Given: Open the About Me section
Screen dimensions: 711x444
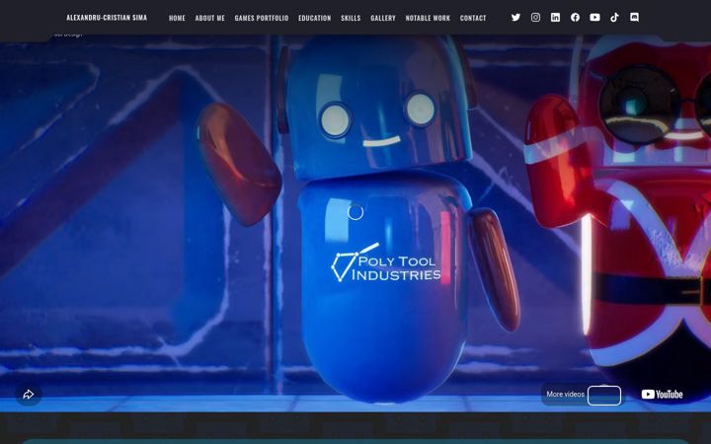Looking at the screenshot, I should pyautogui.click(x=210, y=18).
